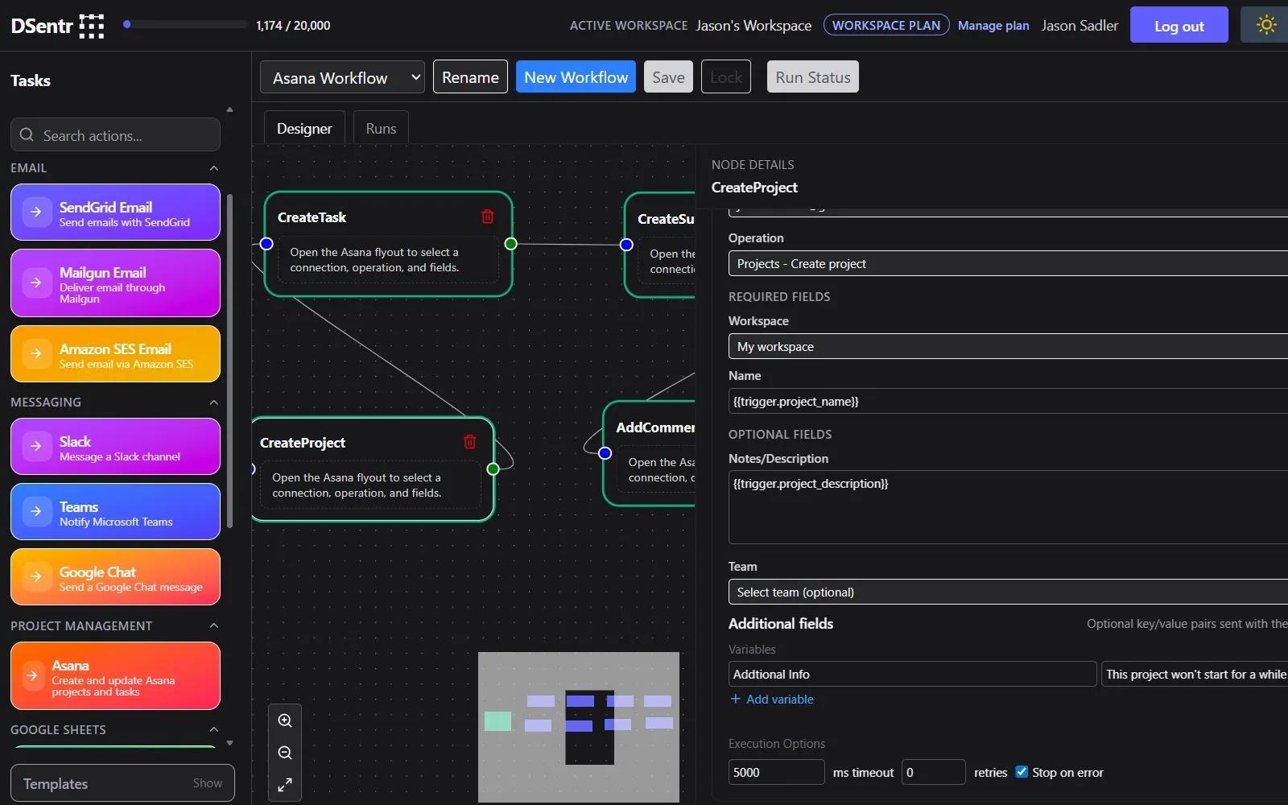The width and height of the screenshot is (1288, 805).
Task: Click the arrow icon on SendGrid Email
Action: pos(36,212)
